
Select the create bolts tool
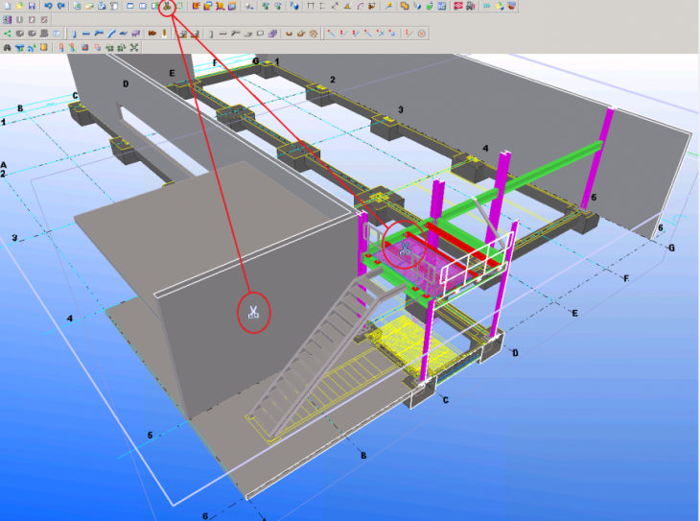click(x=152, y=34)
